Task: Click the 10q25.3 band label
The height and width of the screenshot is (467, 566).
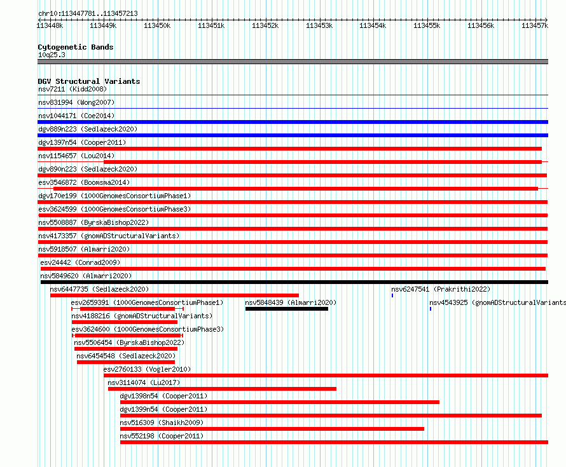Action: 52,55
